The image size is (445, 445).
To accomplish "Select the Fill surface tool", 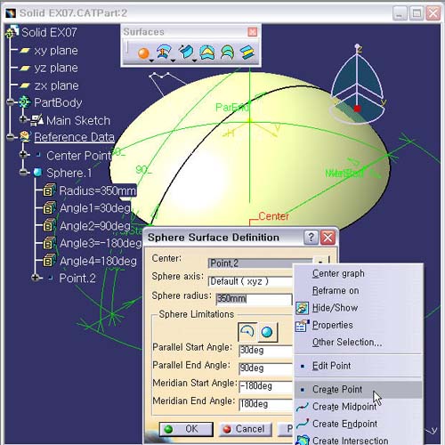I will (206, 53).
